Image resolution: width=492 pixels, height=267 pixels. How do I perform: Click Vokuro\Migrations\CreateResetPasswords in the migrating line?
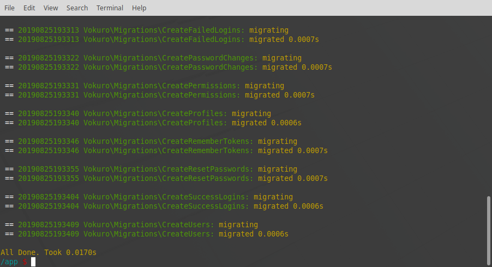[168, 169]
